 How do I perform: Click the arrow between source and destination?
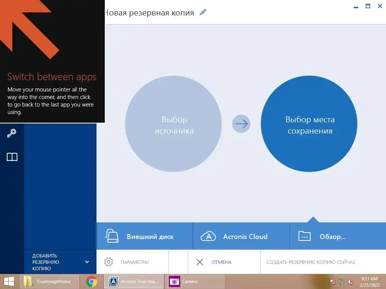pyautogui.click(x=241, y=123)
